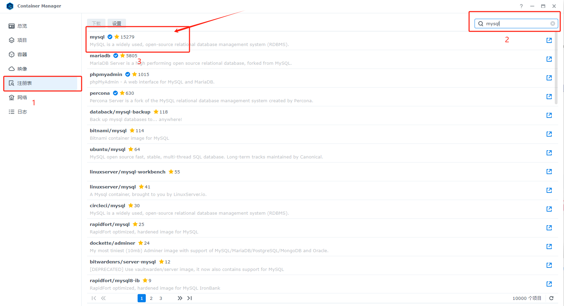Open the external link for rapidfort/mysql
Viewport: 564px width, 306px height.
coord(549,228)
